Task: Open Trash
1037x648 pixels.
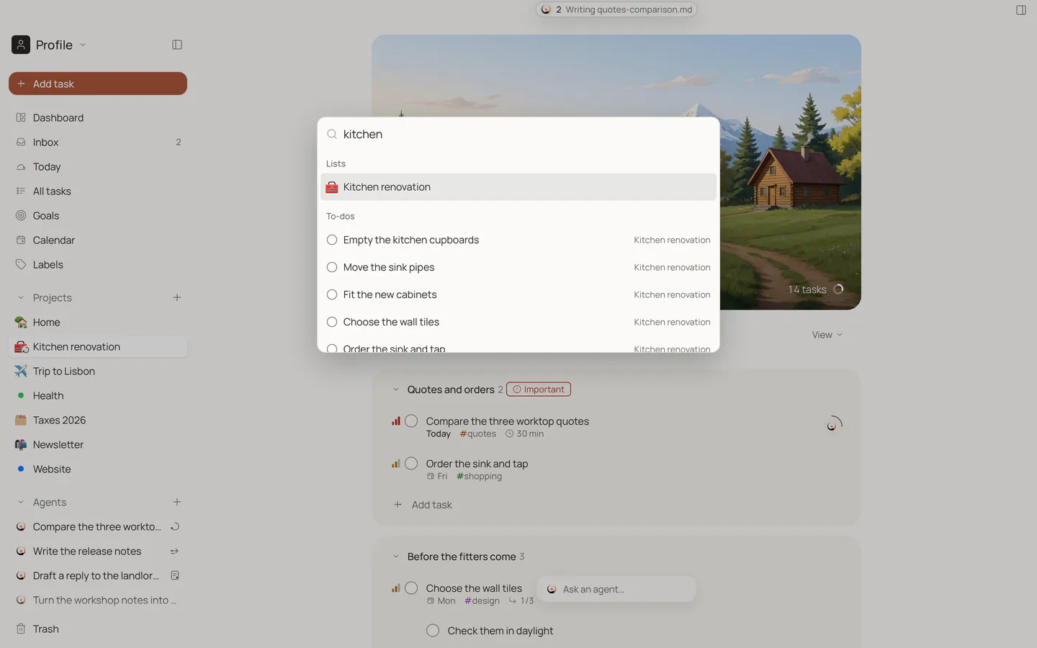Action: pos(98,629)
